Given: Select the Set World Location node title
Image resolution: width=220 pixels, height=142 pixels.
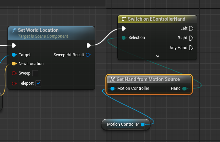Looking at the screenshot, I should pyautogui.click(x=38, y=30).
